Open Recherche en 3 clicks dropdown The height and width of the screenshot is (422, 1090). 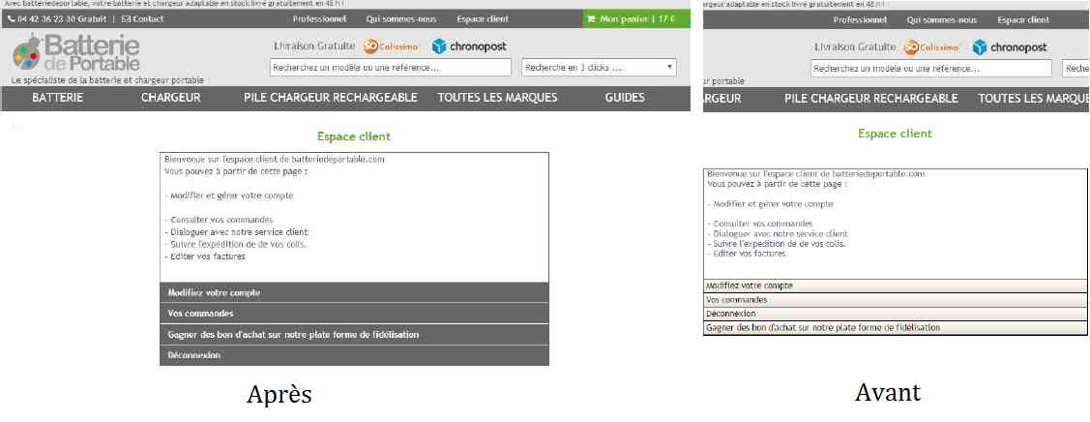599,68
